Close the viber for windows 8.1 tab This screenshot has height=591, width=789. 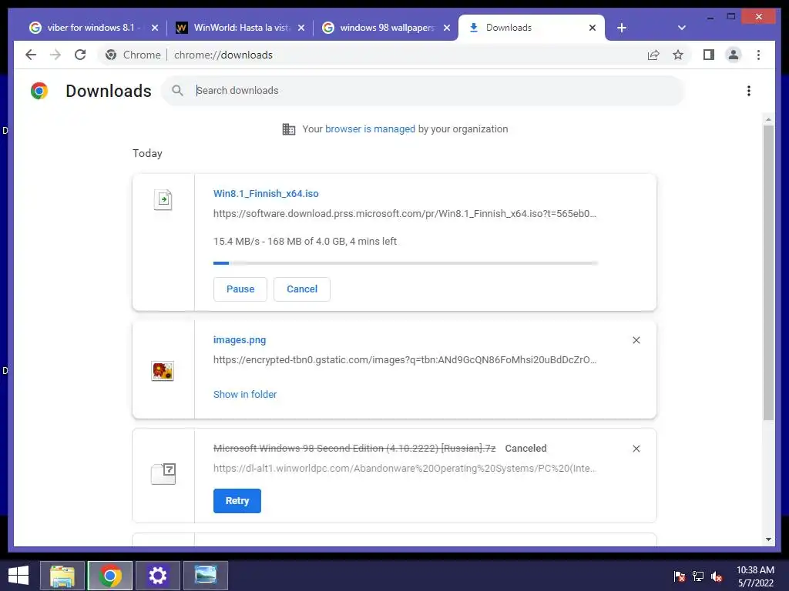tap(154, 28)
